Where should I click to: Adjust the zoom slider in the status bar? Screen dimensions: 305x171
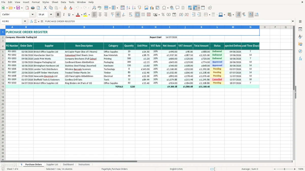(284, 169)
